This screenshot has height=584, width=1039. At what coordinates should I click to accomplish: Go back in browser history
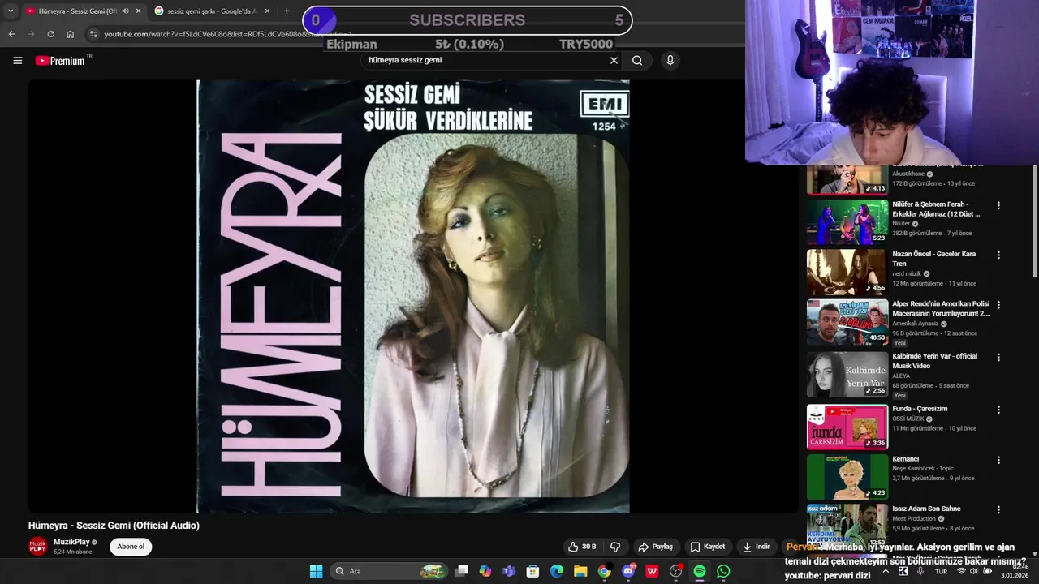11,34
